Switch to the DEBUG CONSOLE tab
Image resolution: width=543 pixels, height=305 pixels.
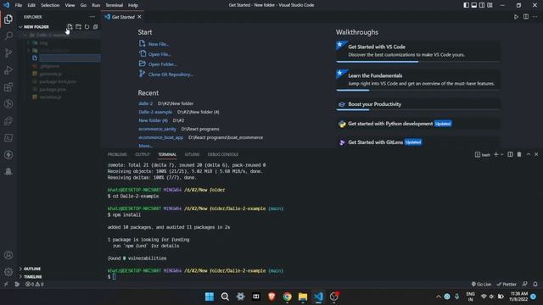pyautogui.click(x=222, y=154)
